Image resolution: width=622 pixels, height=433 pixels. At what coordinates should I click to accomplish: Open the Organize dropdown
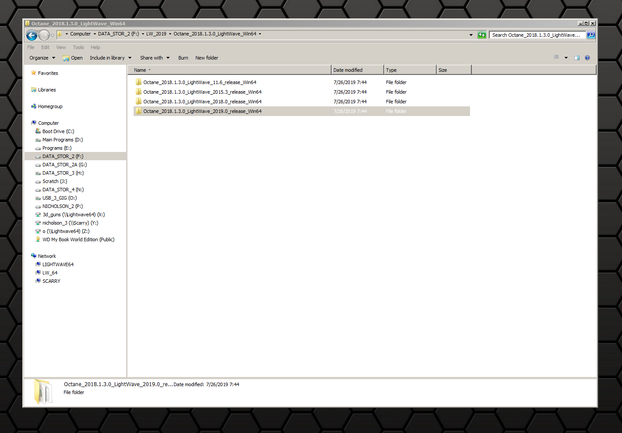[x=42, y=58]
